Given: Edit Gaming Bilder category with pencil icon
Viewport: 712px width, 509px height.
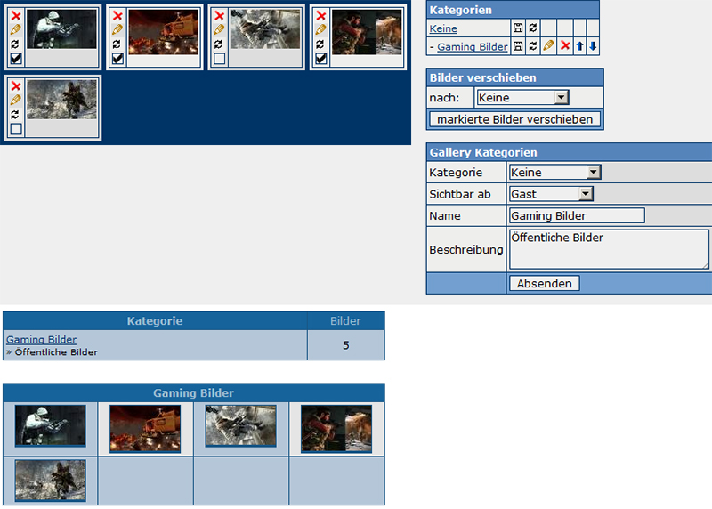Looking at the screenshot, I should click(x=548, y=46).
